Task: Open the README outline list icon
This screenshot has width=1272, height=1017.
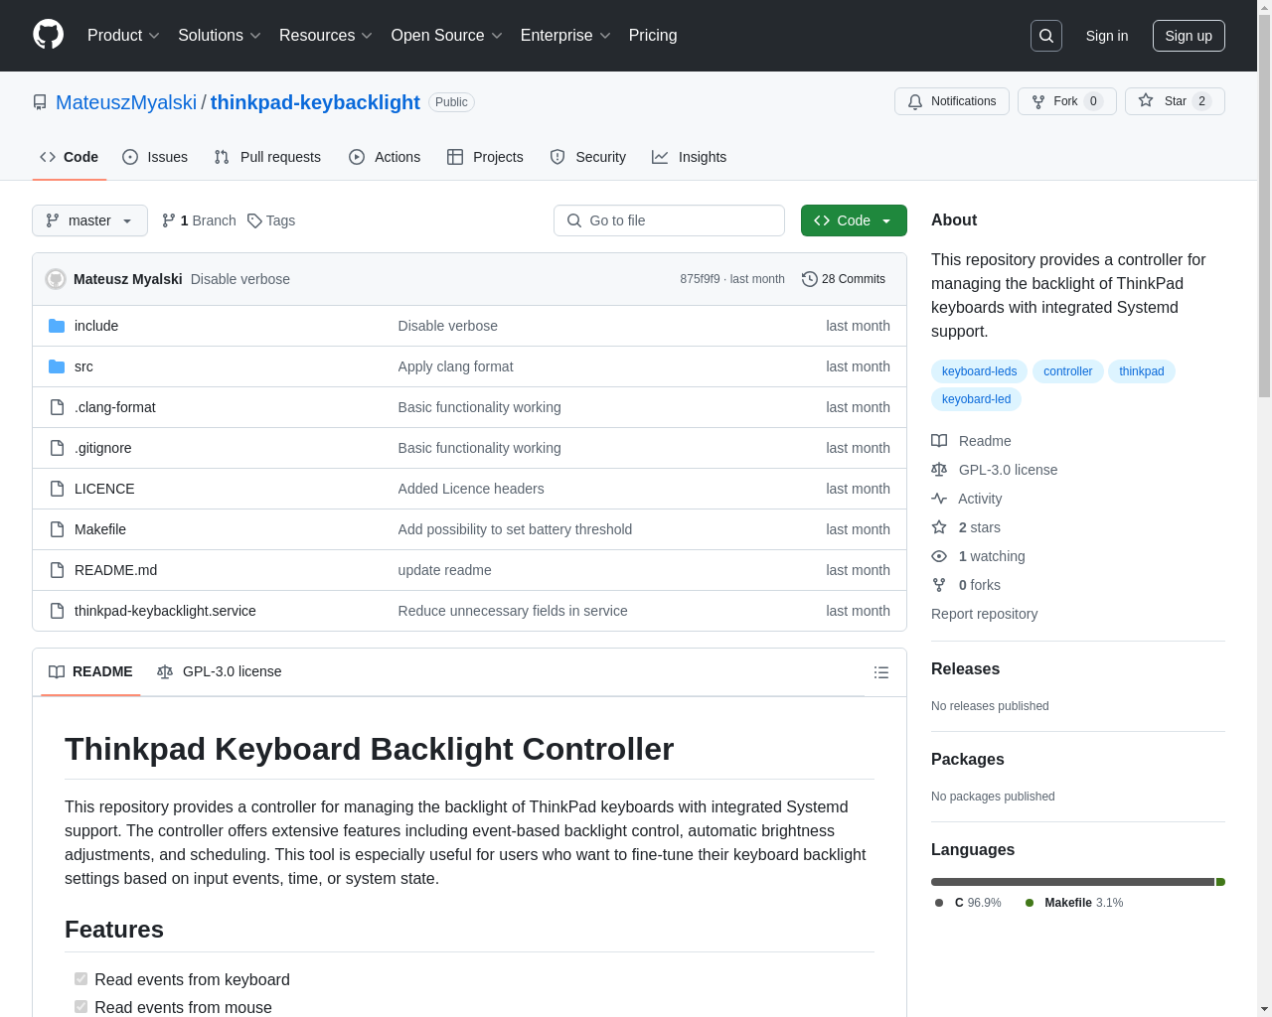Action: (x=881, y=672)
